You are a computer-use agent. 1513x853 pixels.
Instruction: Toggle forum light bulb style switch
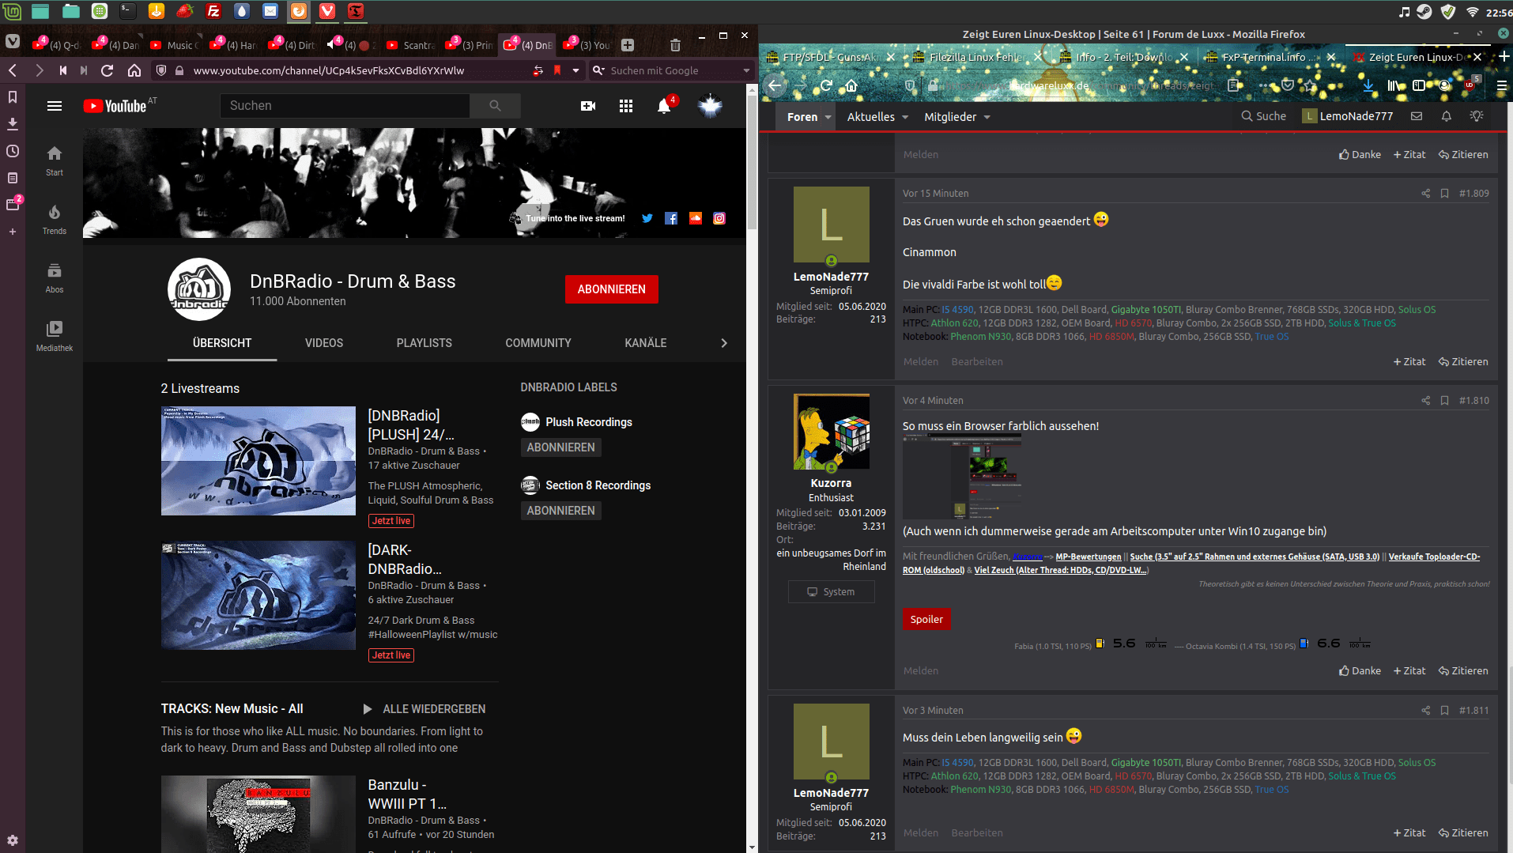pyautogui.click(x=1477, y=116)
